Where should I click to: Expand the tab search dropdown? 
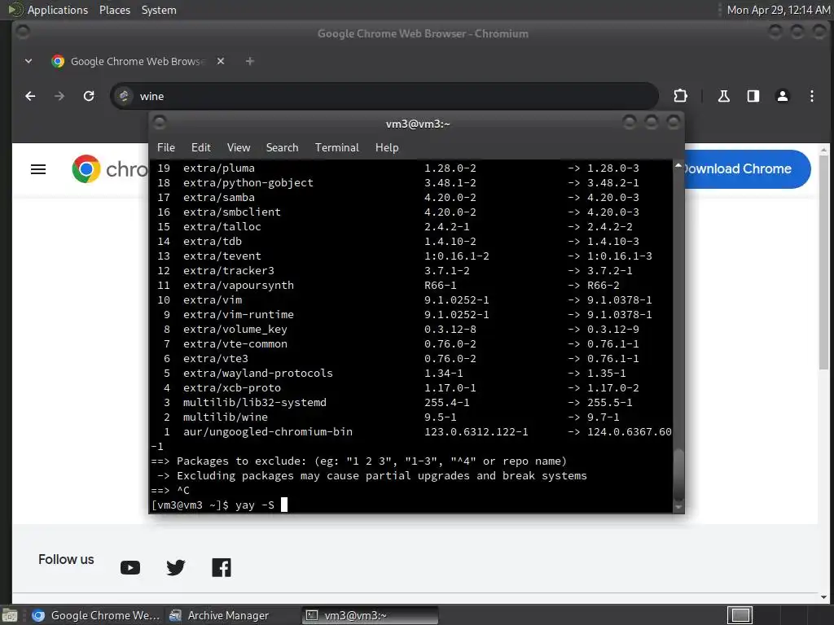pyautogui.click(x=29, y=61)
